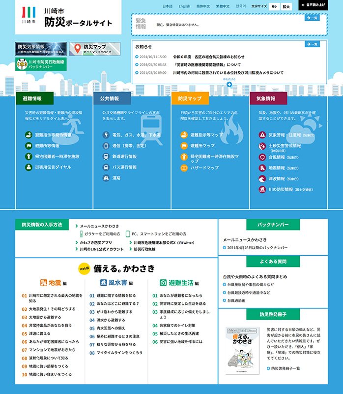Screen dimensions: 343x394
Task: Click 防災行政無線 under 防災情報の入手方法
Action: coord(144,249)
